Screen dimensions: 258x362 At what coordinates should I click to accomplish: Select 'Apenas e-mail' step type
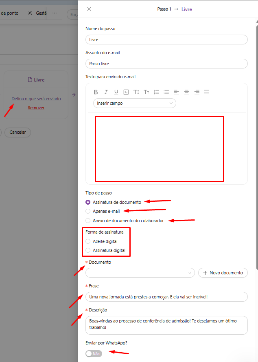coord(88,211)
